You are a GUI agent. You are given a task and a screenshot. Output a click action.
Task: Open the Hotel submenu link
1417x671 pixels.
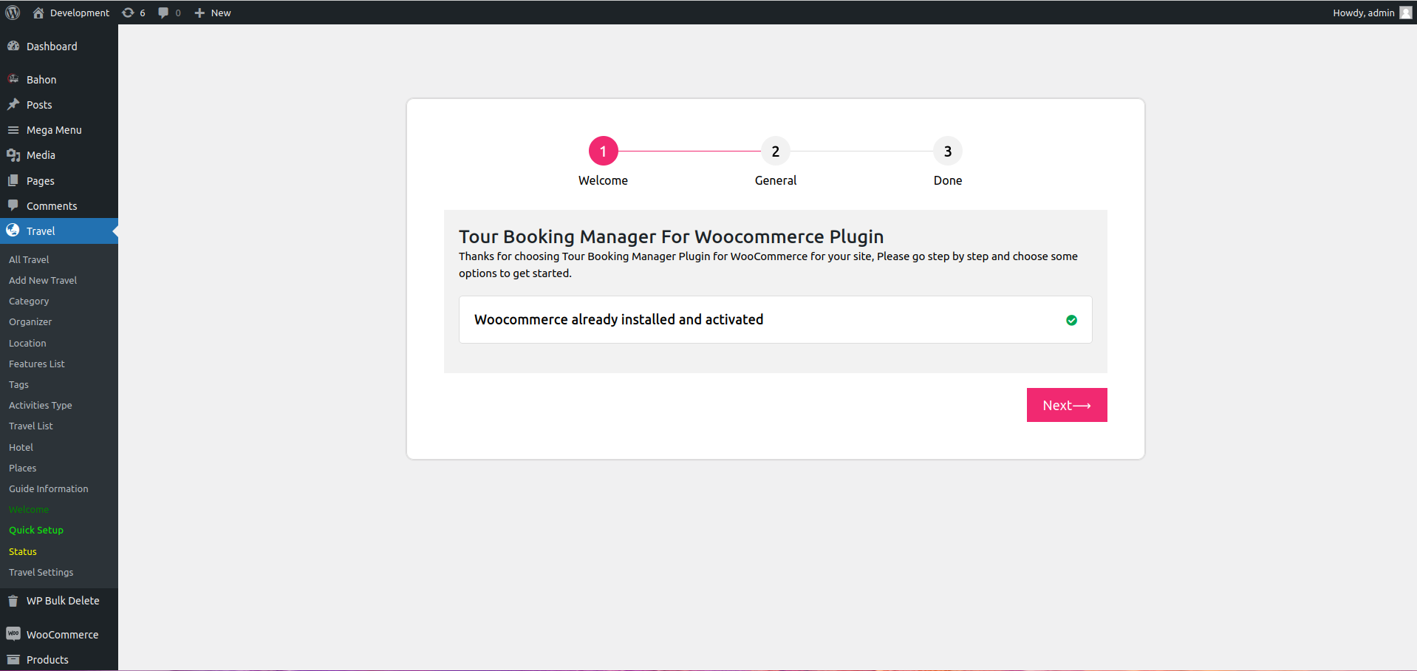coord(21,447)
